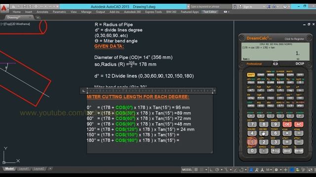The image size is (316, 177).
Task: Click digit 0 on DreamCalc keypad
Action: 252,151
